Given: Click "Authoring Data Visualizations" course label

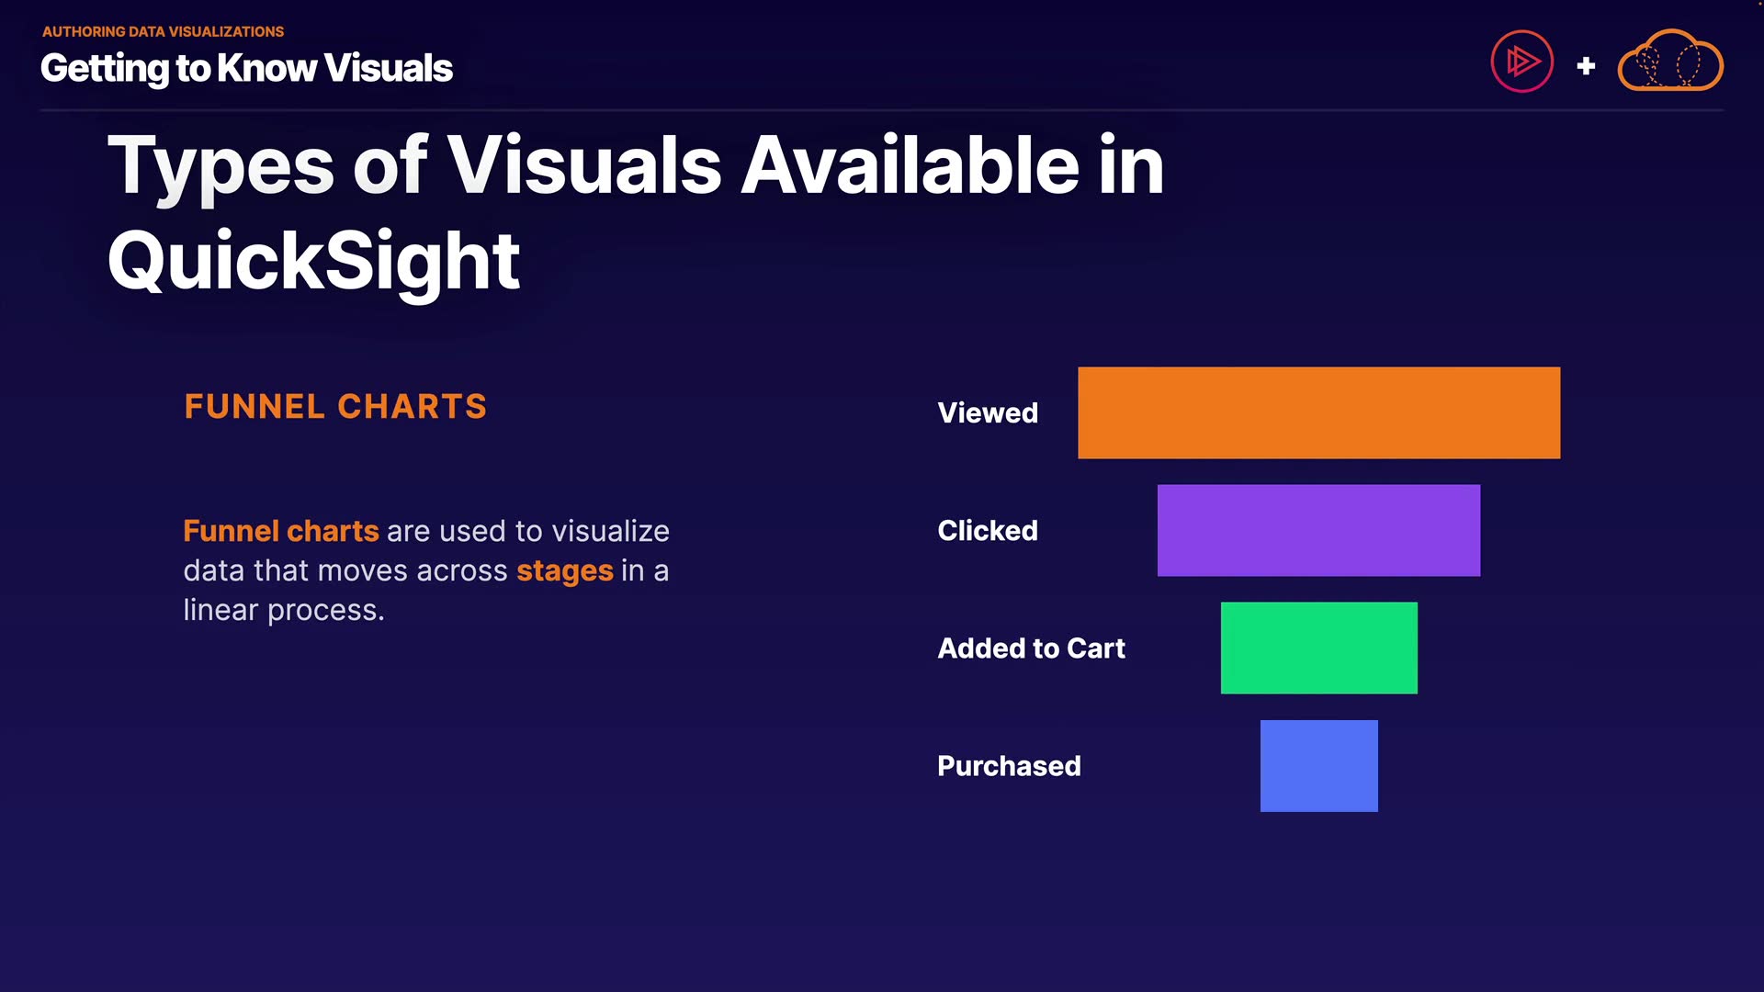Looking at the screenshot, I should tap(163, 31).
